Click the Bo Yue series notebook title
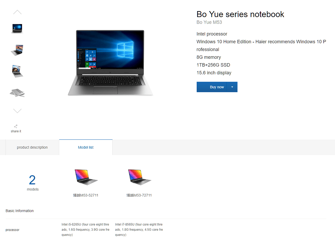Image resolution: width=335 pixels, height=240 pixels. click(x=241, y=14)
